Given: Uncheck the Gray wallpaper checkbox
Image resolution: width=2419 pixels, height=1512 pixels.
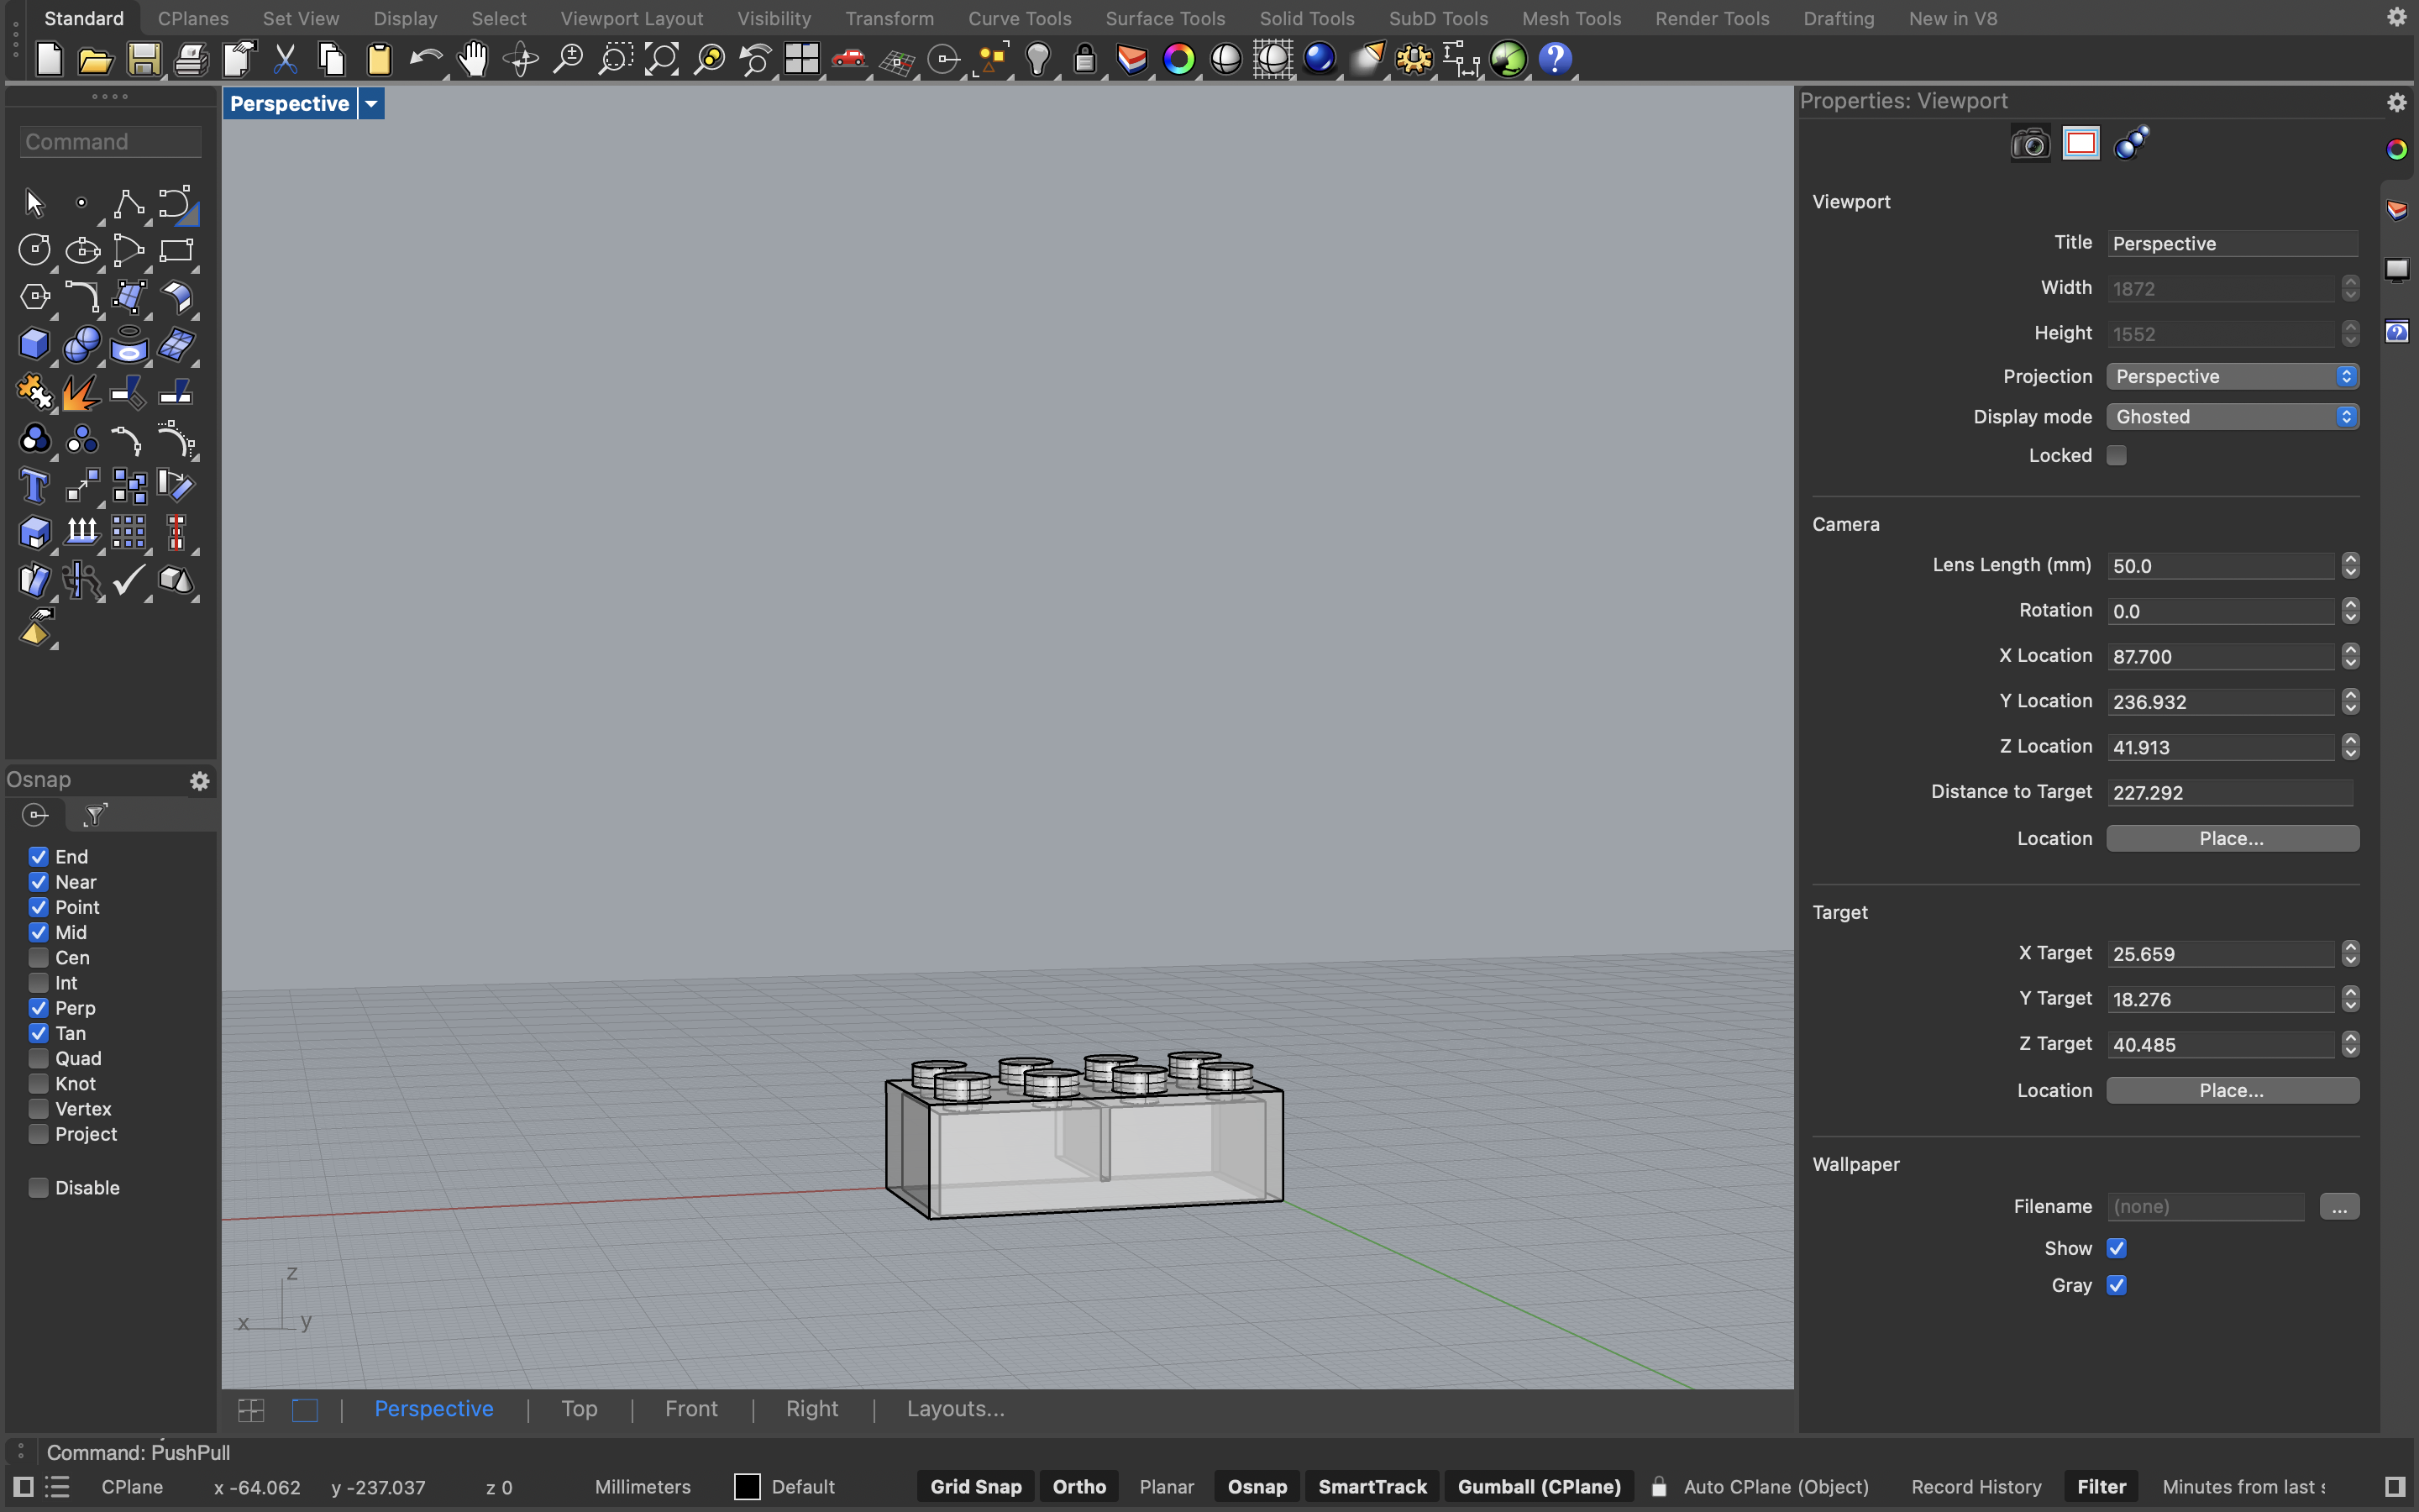Looking at the screenshot, I should (x=2116, y=1285).
